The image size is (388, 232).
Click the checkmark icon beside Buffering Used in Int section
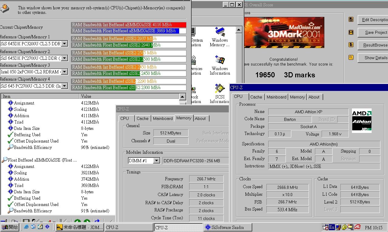[11, 134]
